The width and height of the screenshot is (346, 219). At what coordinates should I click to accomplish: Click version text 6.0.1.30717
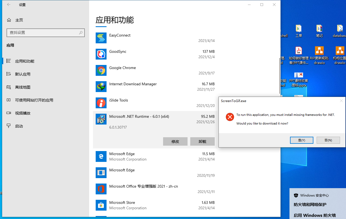[118, 127]
